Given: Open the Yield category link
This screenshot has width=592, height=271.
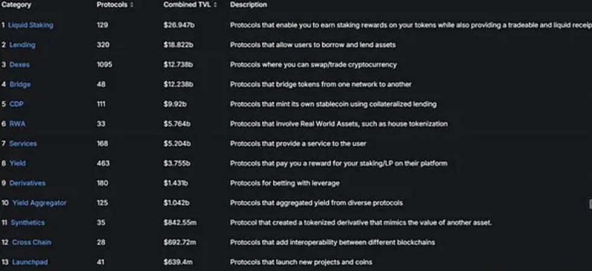Looking at the screenshot, I should coord(18,163).
